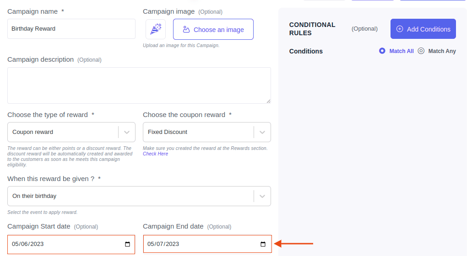Select the Match Any radio button
472x256 pixels.
[421, 51]
